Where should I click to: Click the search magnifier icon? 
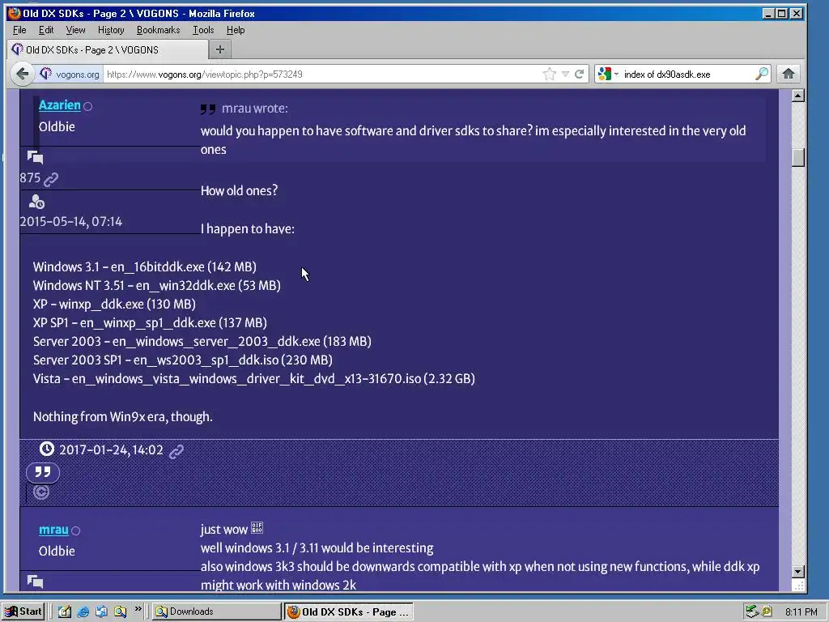point(761,74)
